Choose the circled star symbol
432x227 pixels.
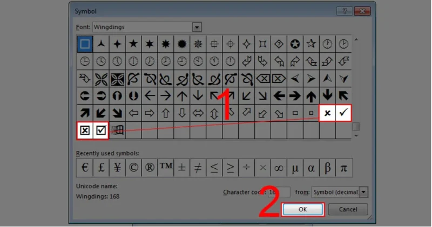click(x=295, y=44)
